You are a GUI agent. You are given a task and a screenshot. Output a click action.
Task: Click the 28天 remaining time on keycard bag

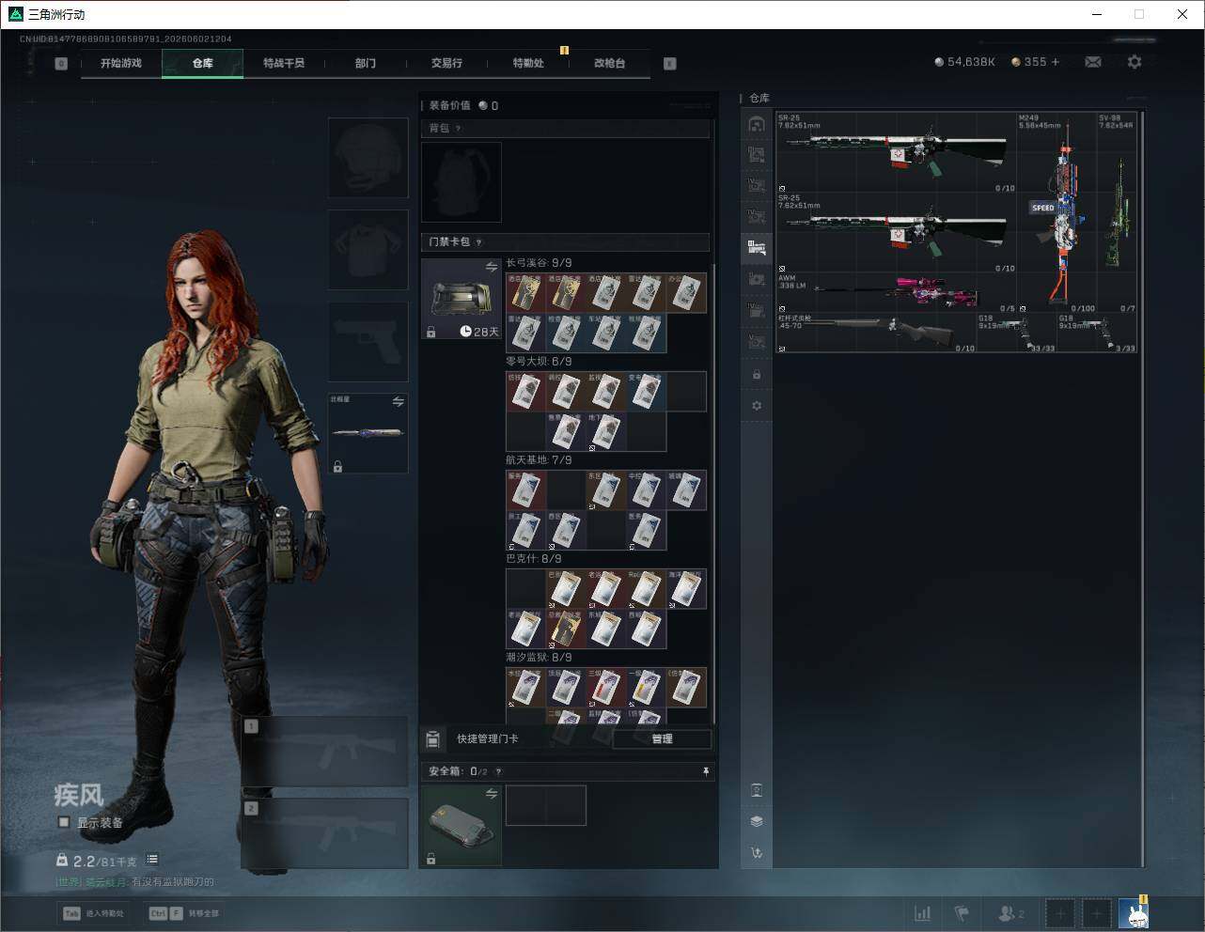pos(480,332)
